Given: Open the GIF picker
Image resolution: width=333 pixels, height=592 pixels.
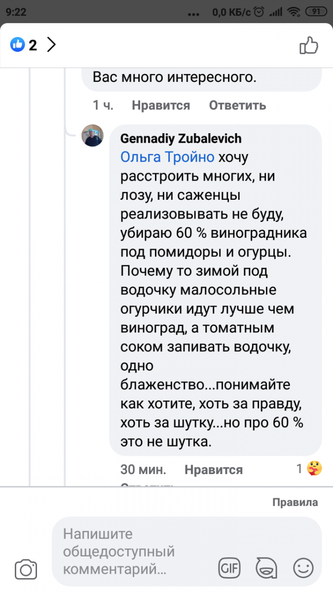Looking at the screenshot, I should coord(229,568).
